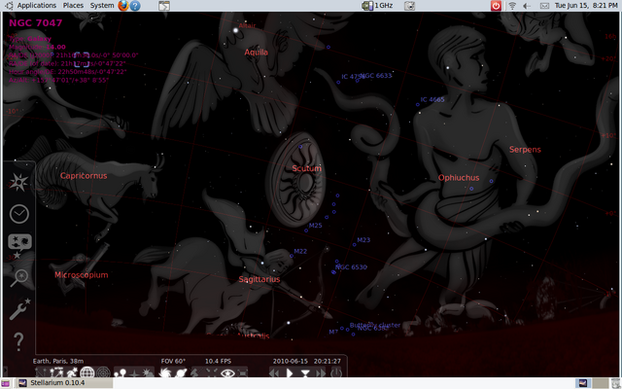This screenshot has width=622, height=389.
Task: Click the 2010-06-15 date in status bar
Action: tap(291, 361)
